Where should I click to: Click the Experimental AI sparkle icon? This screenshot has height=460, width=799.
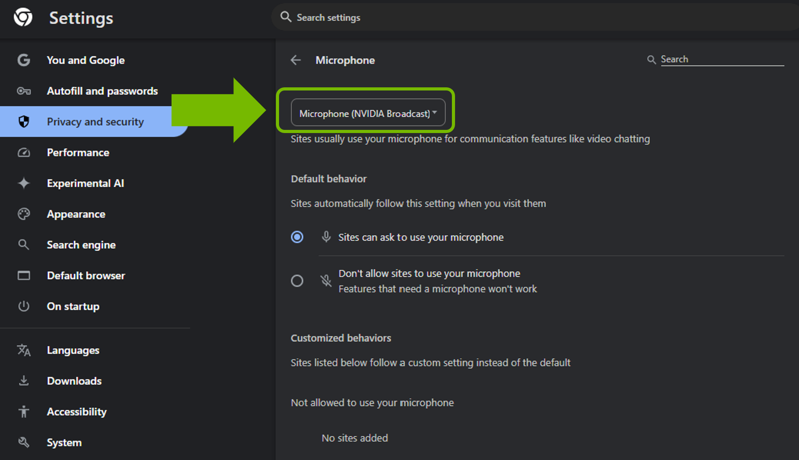[24, 183]
